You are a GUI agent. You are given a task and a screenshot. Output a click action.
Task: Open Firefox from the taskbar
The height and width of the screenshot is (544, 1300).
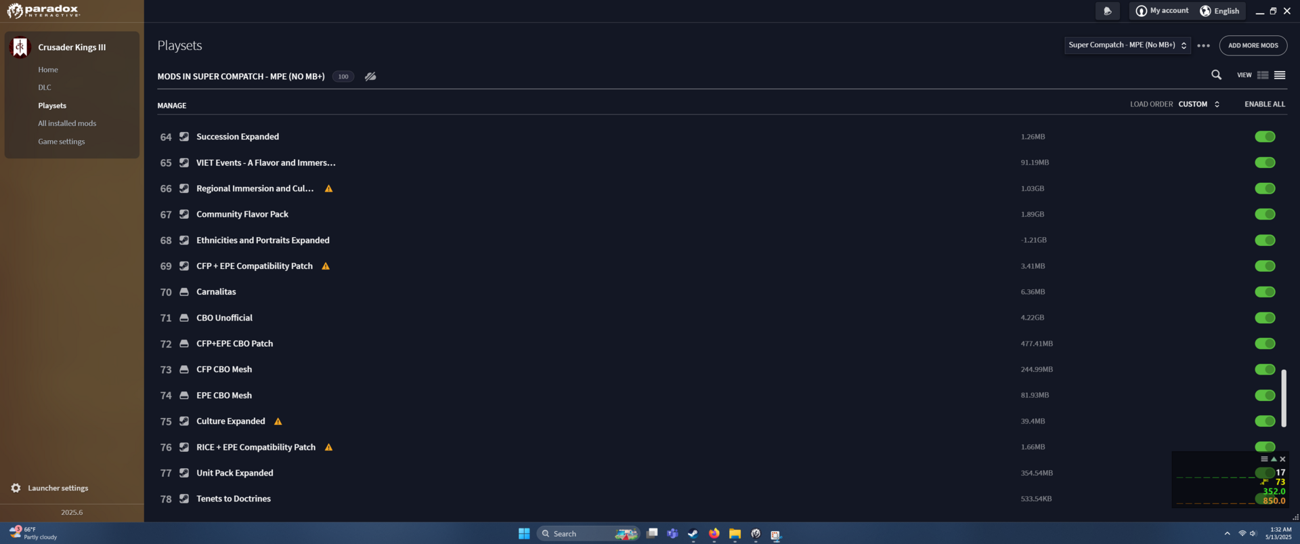point(714,534)
